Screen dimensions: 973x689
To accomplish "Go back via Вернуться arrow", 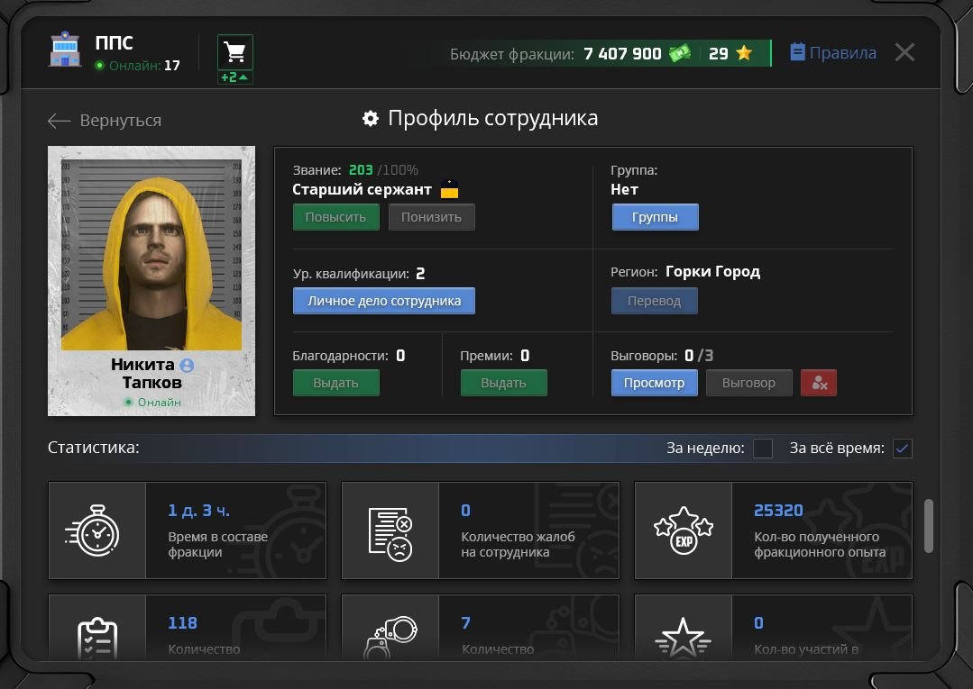I will [x=105, y=120].
